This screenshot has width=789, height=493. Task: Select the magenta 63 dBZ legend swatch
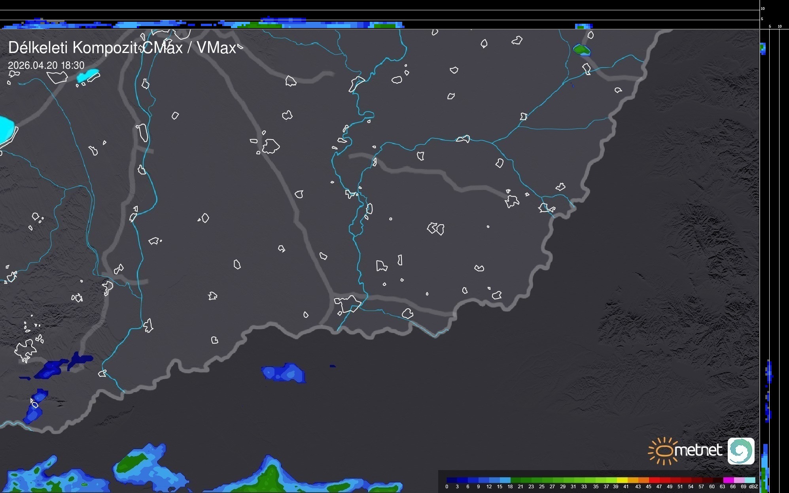(728, 480)
